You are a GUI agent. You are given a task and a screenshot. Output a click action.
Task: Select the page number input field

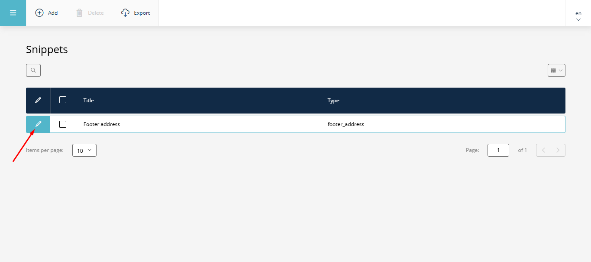tap(498, 150)
